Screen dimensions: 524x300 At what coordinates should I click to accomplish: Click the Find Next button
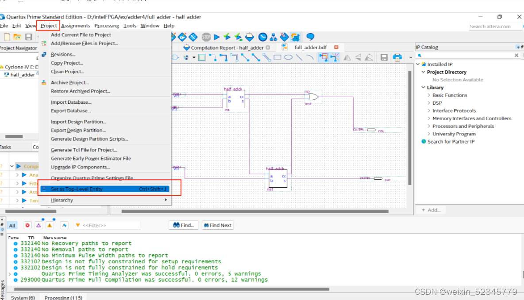tap(218, 225)
